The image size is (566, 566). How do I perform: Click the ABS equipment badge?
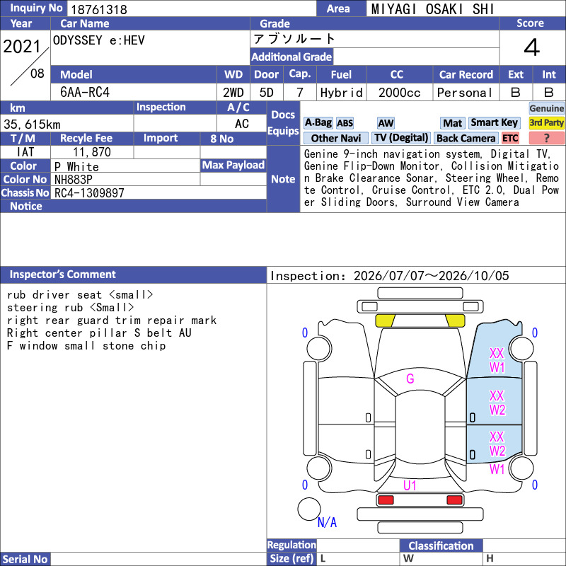point(345,123)
